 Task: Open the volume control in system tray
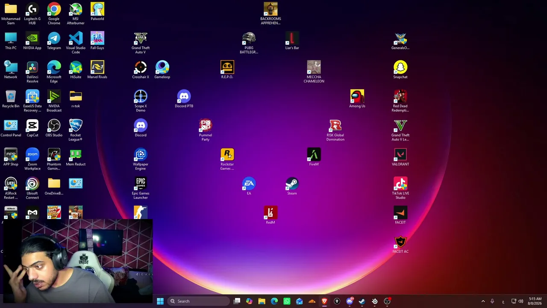pyautogui.click(x=521, y=301)
